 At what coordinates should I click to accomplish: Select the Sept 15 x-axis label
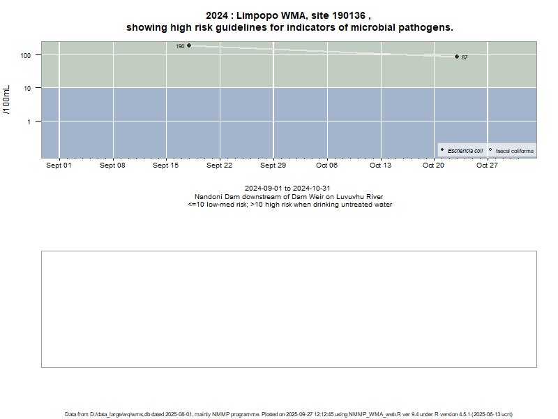pyautogui.click(x=166, y=166)
